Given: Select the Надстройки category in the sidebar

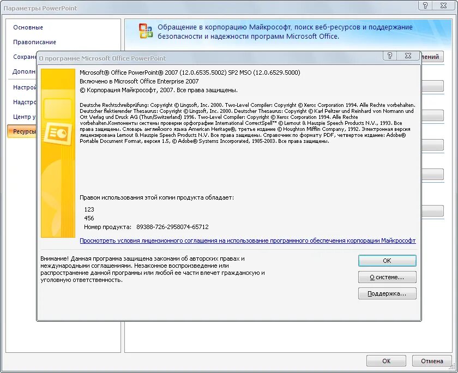Looking at the screenshot, I should 25,102.
